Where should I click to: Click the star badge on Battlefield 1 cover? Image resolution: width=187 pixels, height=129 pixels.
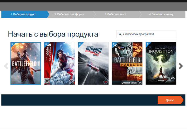(x=12, y=44)
